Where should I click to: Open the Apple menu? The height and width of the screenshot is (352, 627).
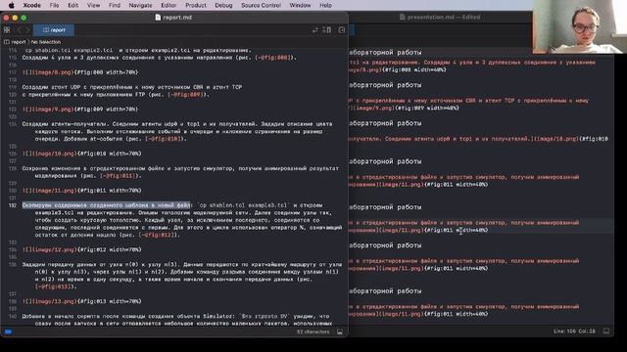(11, 5)
